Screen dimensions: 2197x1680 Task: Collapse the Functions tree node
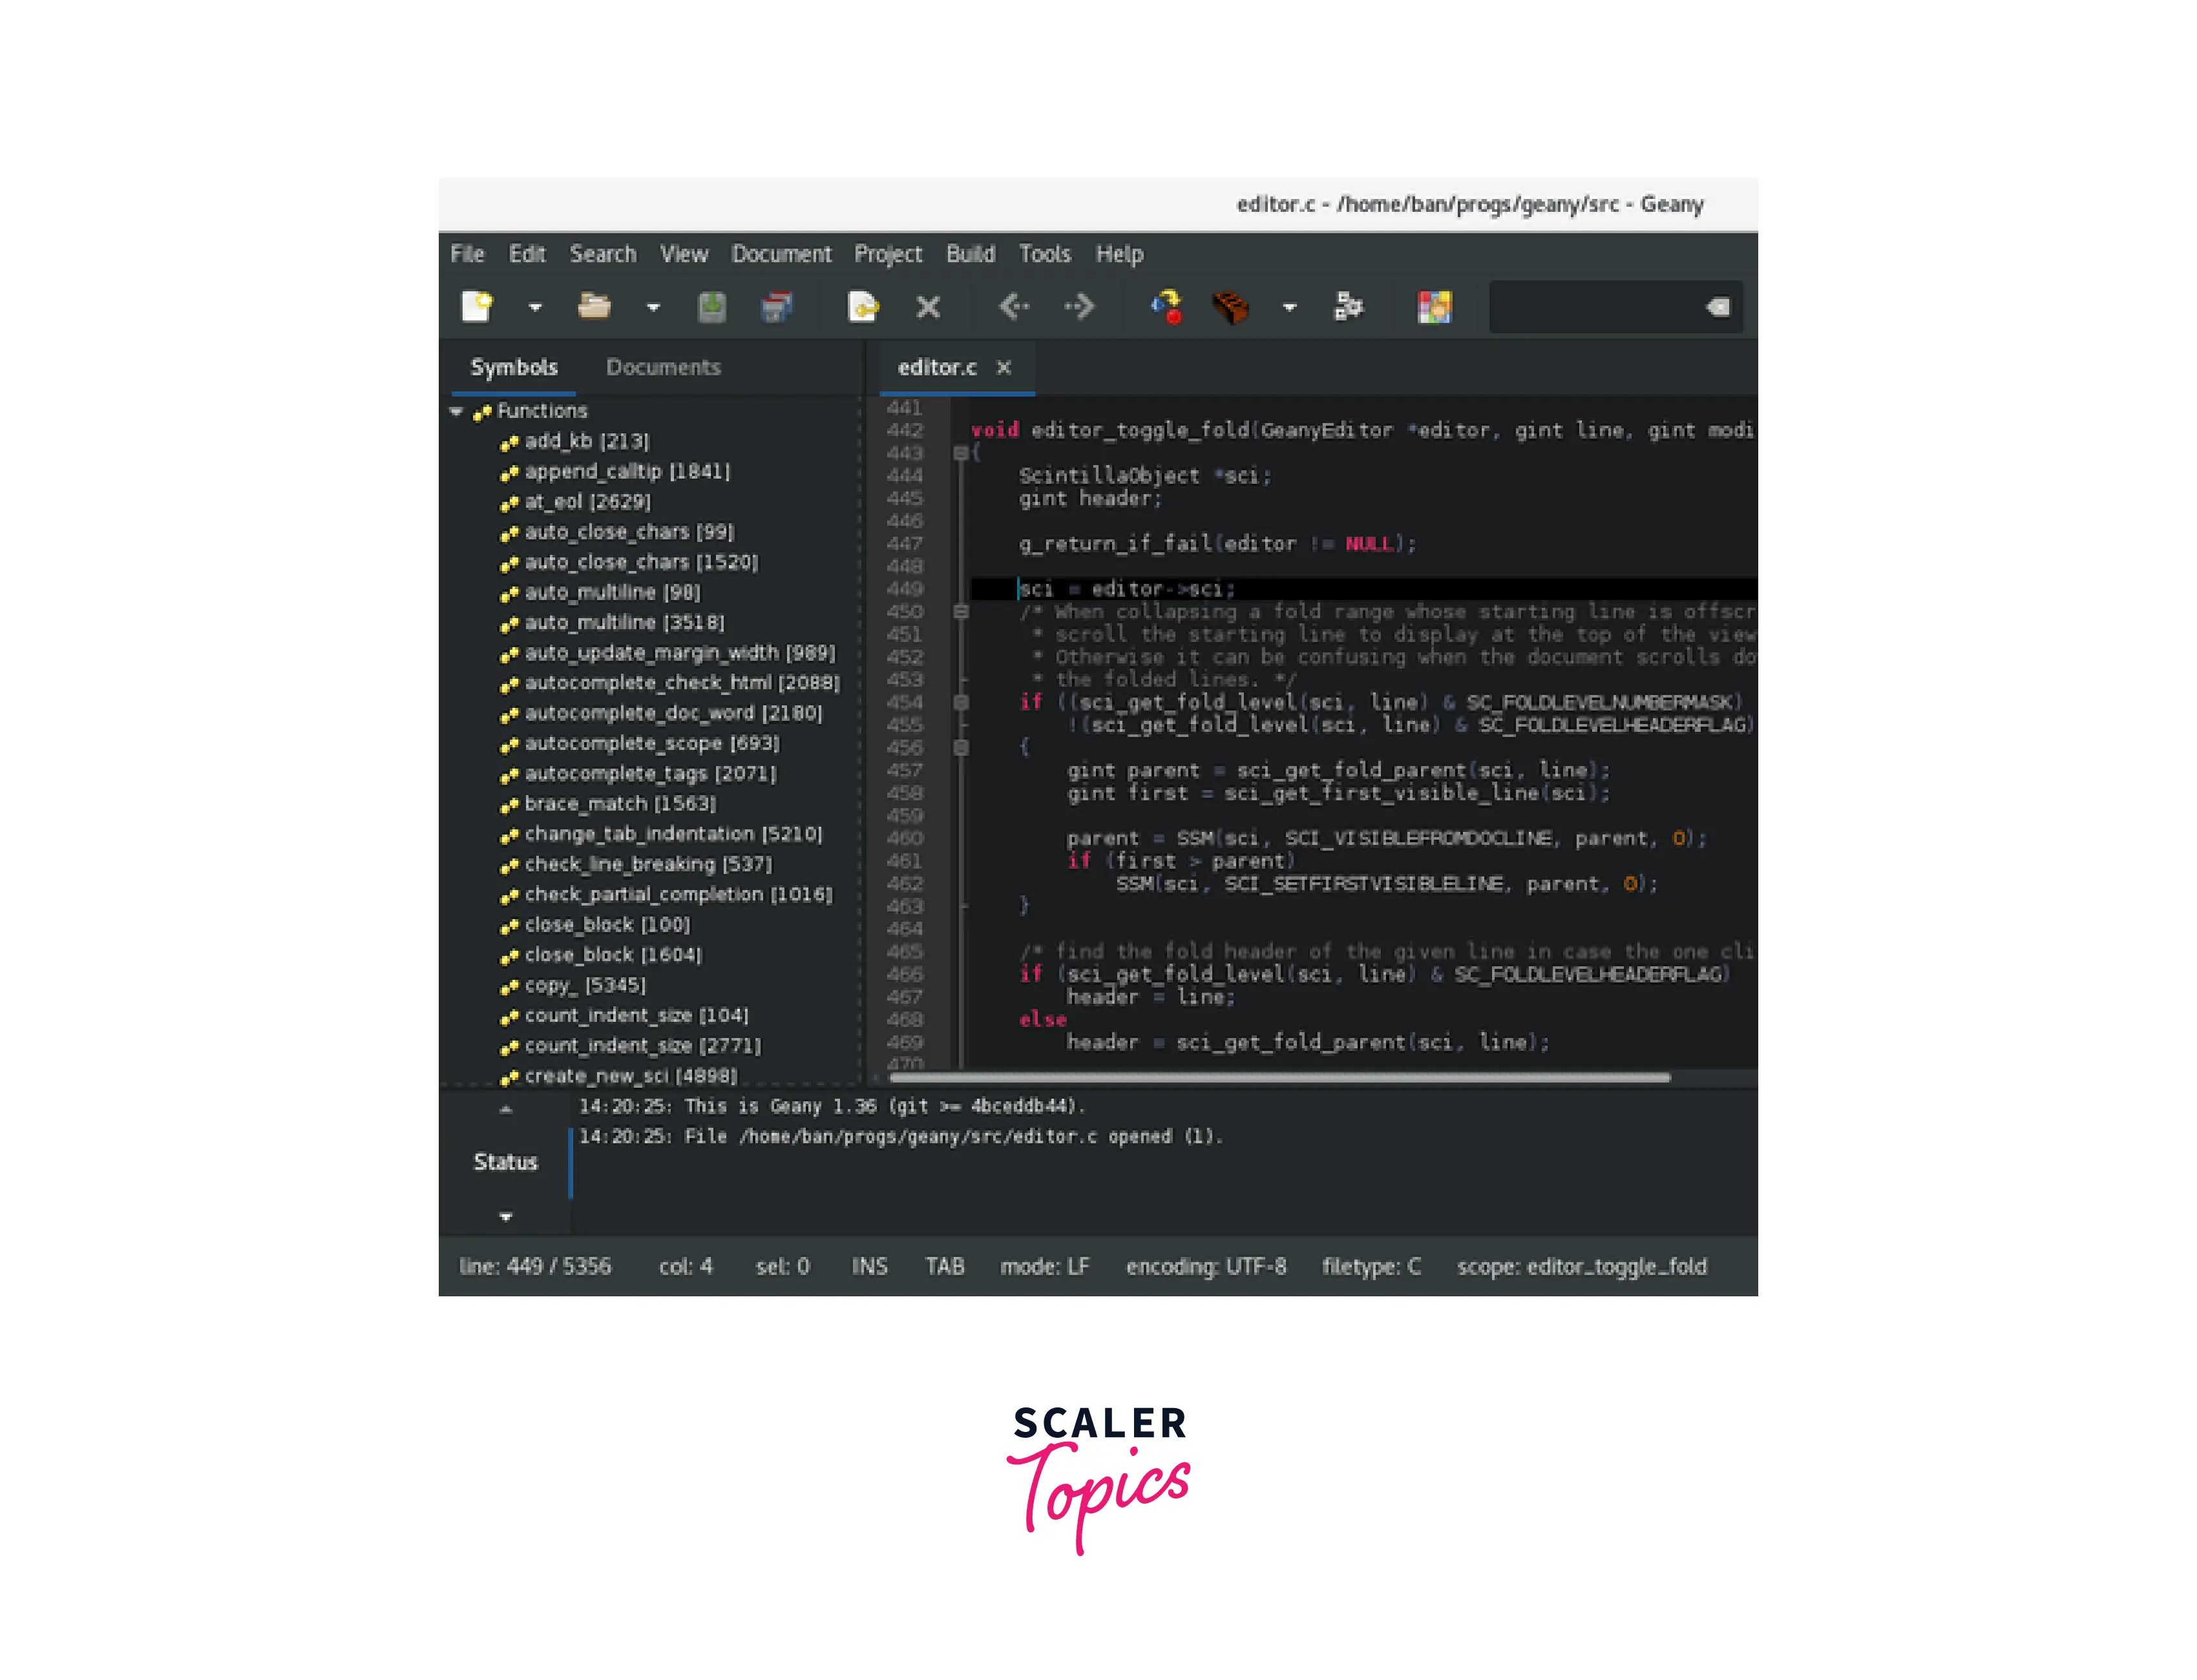coord(456,412)
